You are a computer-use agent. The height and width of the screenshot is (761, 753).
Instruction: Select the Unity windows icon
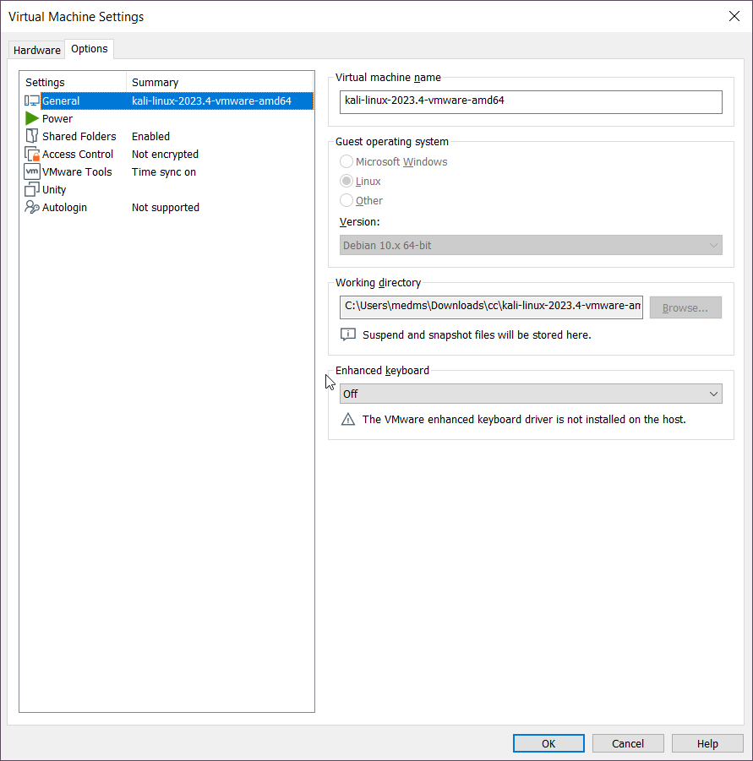pyautogui.click(x=32, y=189)
